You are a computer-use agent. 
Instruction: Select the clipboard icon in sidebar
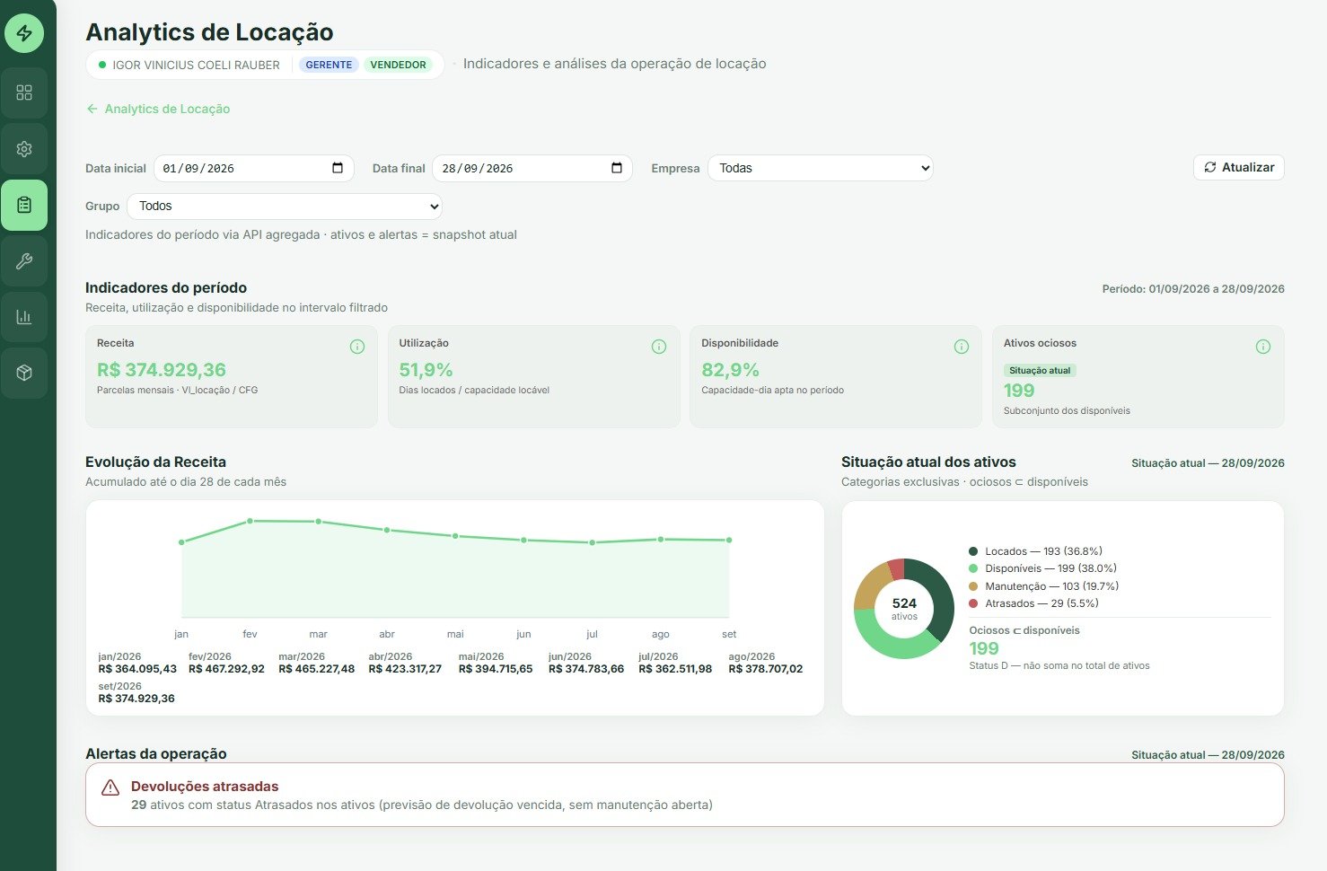(x=24, y=205)
